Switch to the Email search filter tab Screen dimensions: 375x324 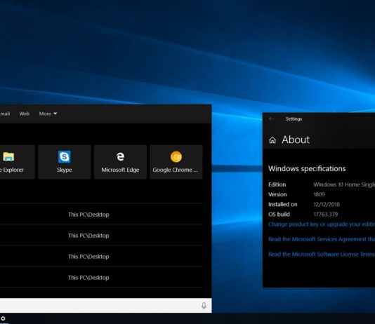5,114
